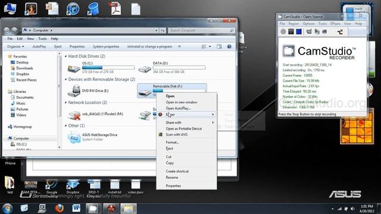
Task: Click the CamStudio screen annotations icon
Action: [x=309, y=32]
